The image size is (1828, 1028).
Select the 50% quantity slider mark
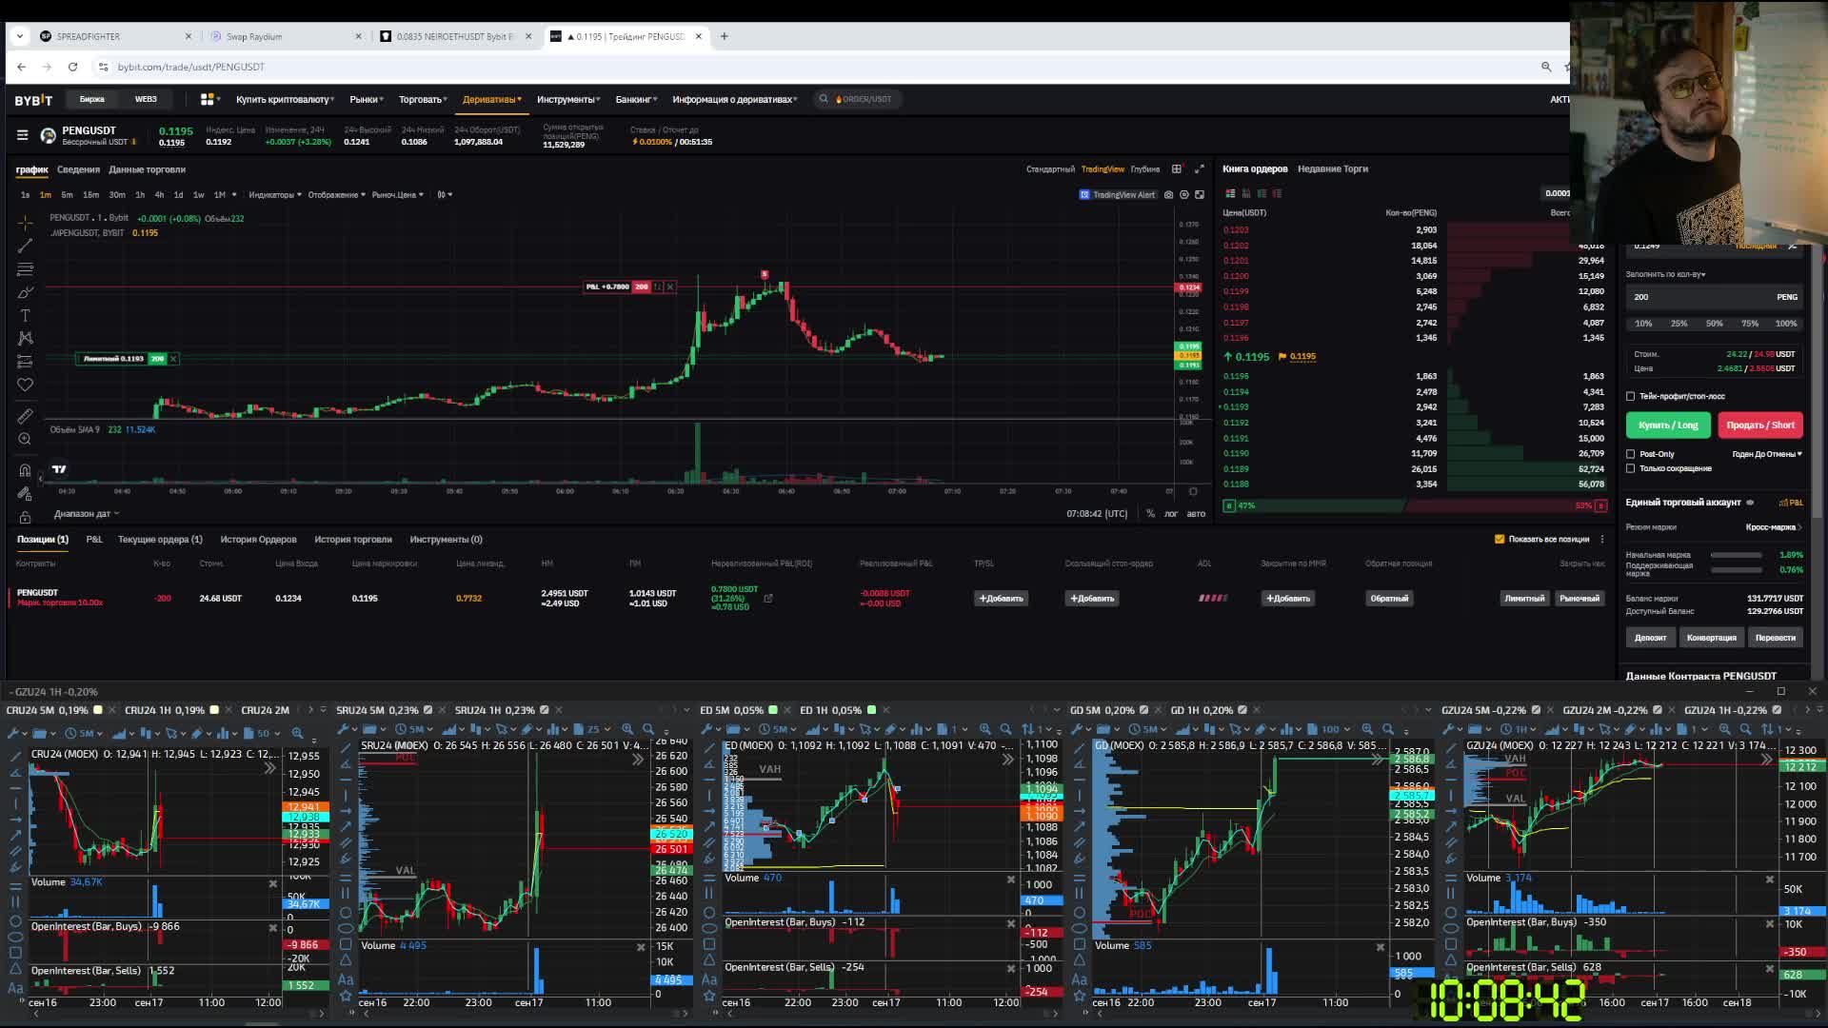tap(1714, 324)
